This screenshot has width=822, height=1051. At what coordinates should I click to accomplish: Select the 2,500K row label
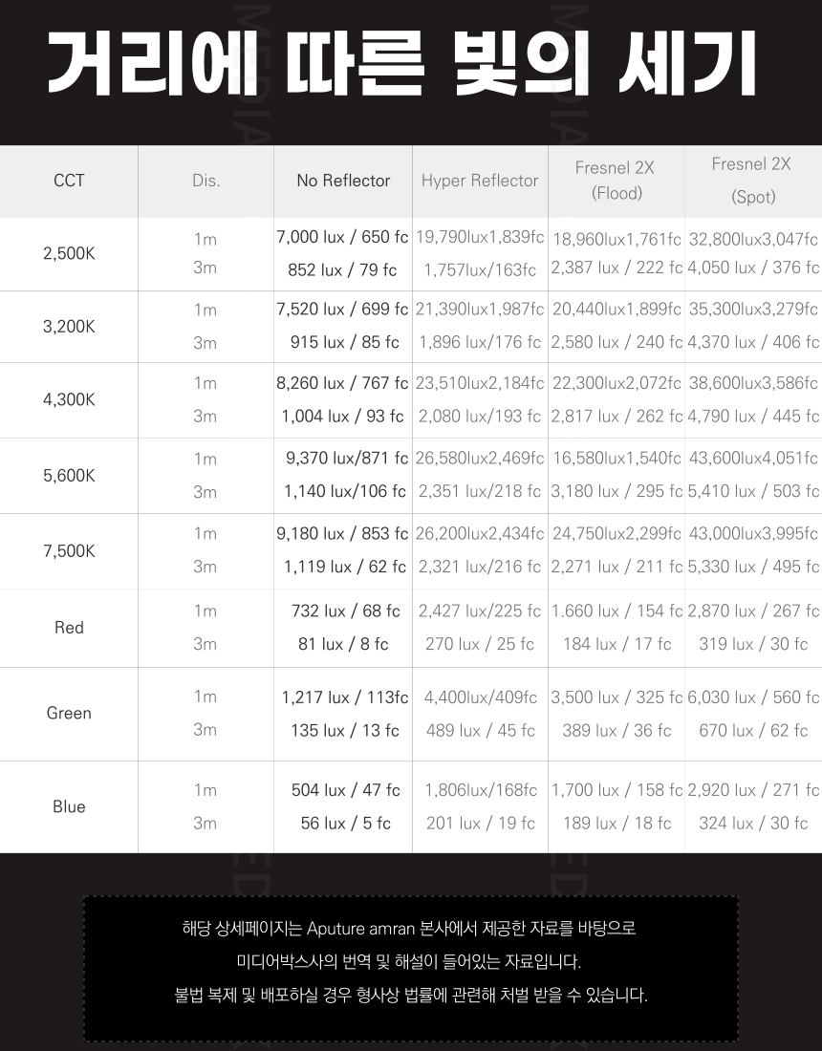click(x=69, y=253)
